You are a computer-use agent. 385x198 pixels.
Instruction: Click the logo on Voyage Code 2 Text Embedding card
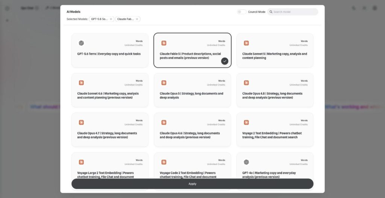(x=164, y=162)
